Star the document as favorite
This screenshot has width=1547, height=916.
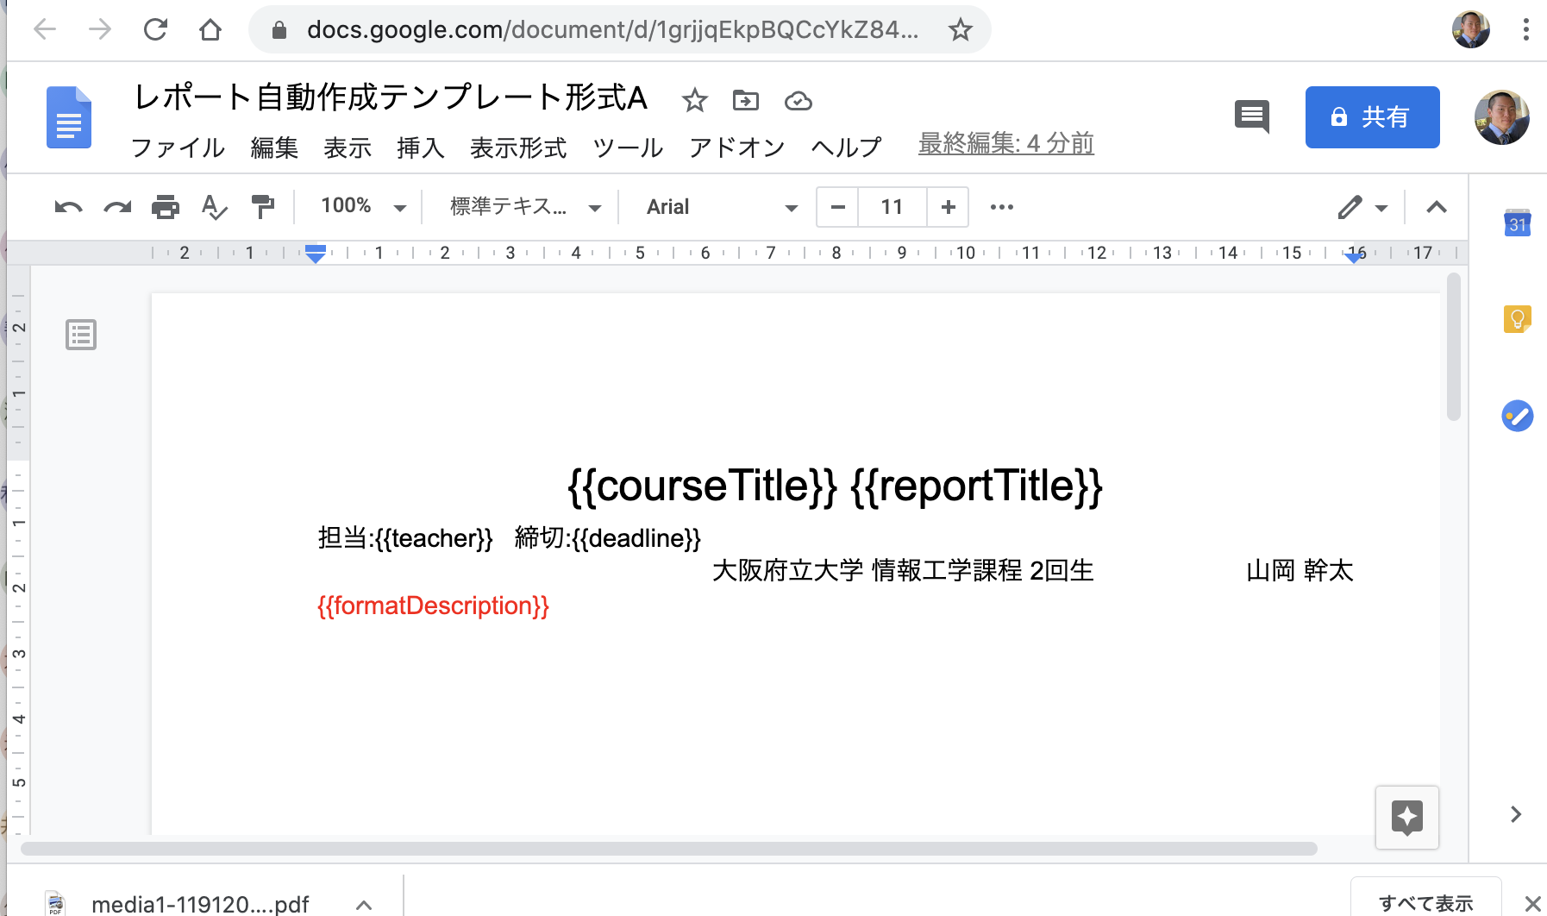pyautogui.click(x=695, y=100)
